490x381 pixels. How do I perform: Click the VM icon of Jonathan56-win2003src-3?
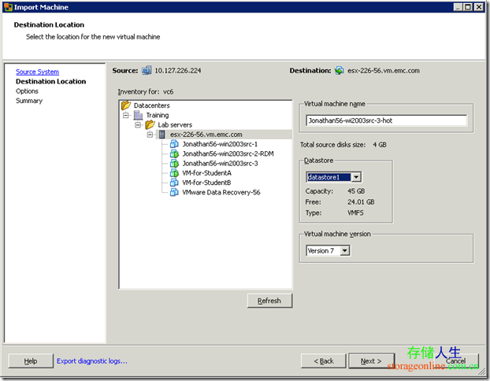pos(174,163)
